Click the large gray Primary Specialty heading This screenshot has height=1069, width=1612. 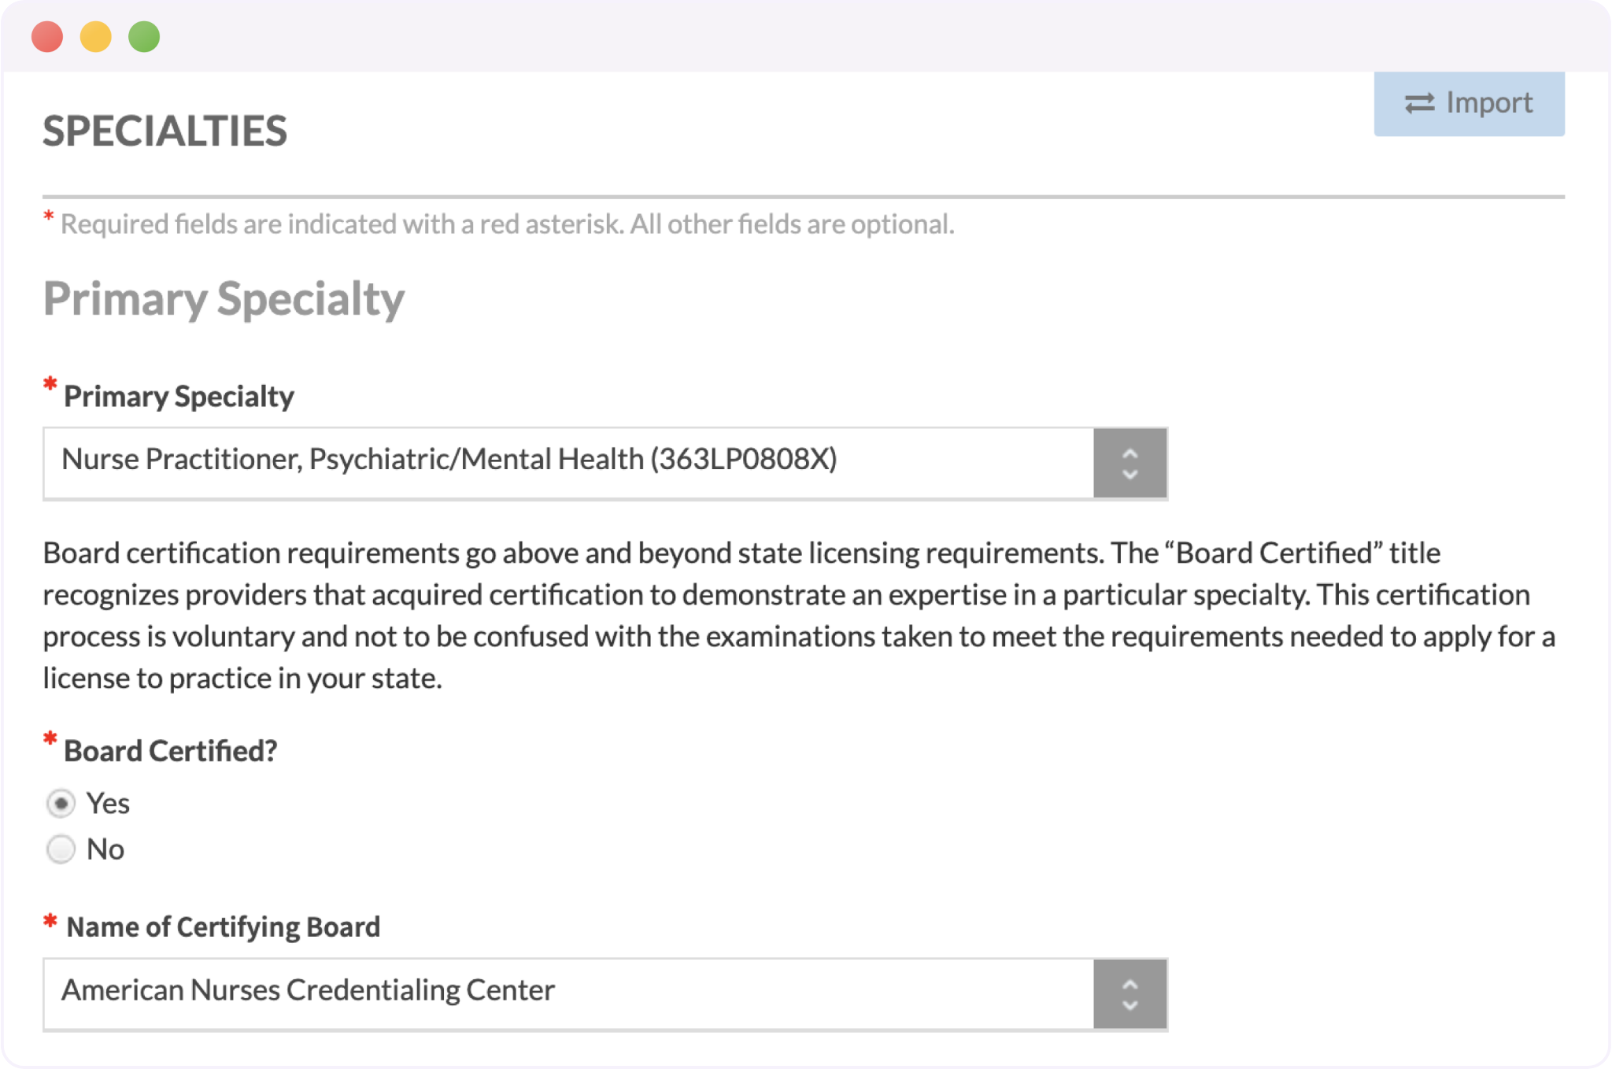point(224,299)
